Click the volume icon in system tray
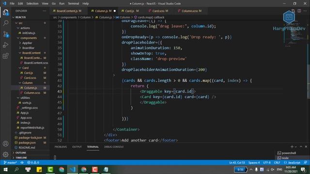Screen dimensions: 310x174 click(273, 170)
